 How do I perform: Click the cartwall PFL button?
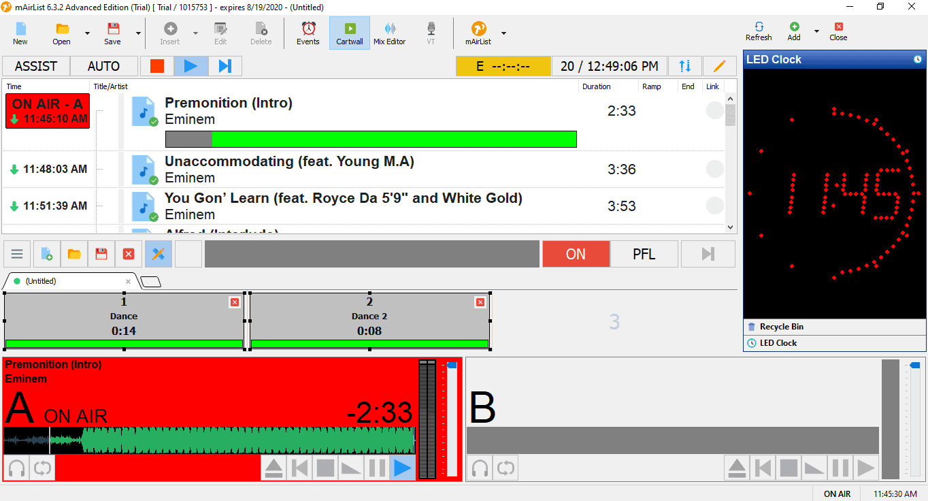coord(644,254)
